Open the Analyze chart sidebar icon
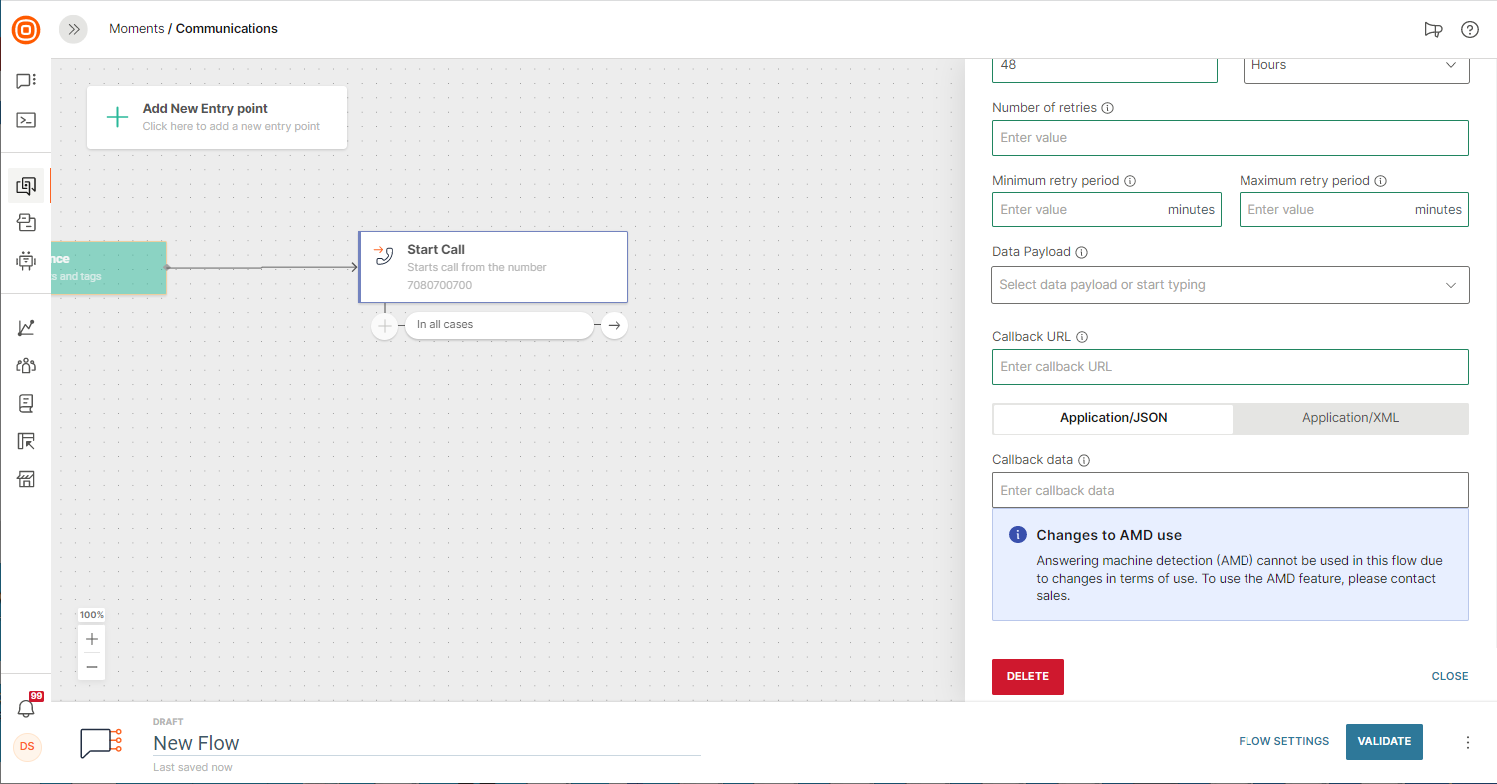1497x784 pixels. [x=27, y=328]
